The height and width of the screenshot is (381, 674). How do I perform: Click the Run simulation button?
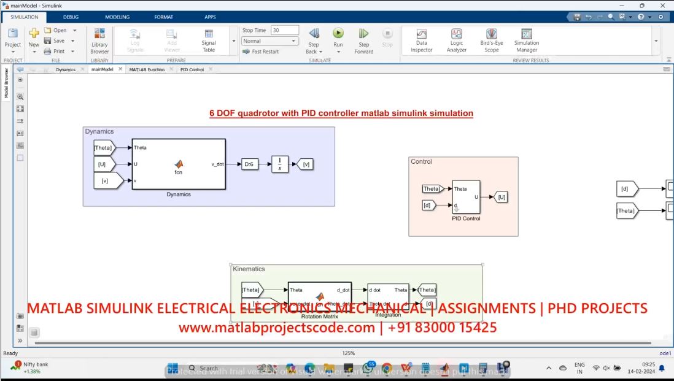338,37
